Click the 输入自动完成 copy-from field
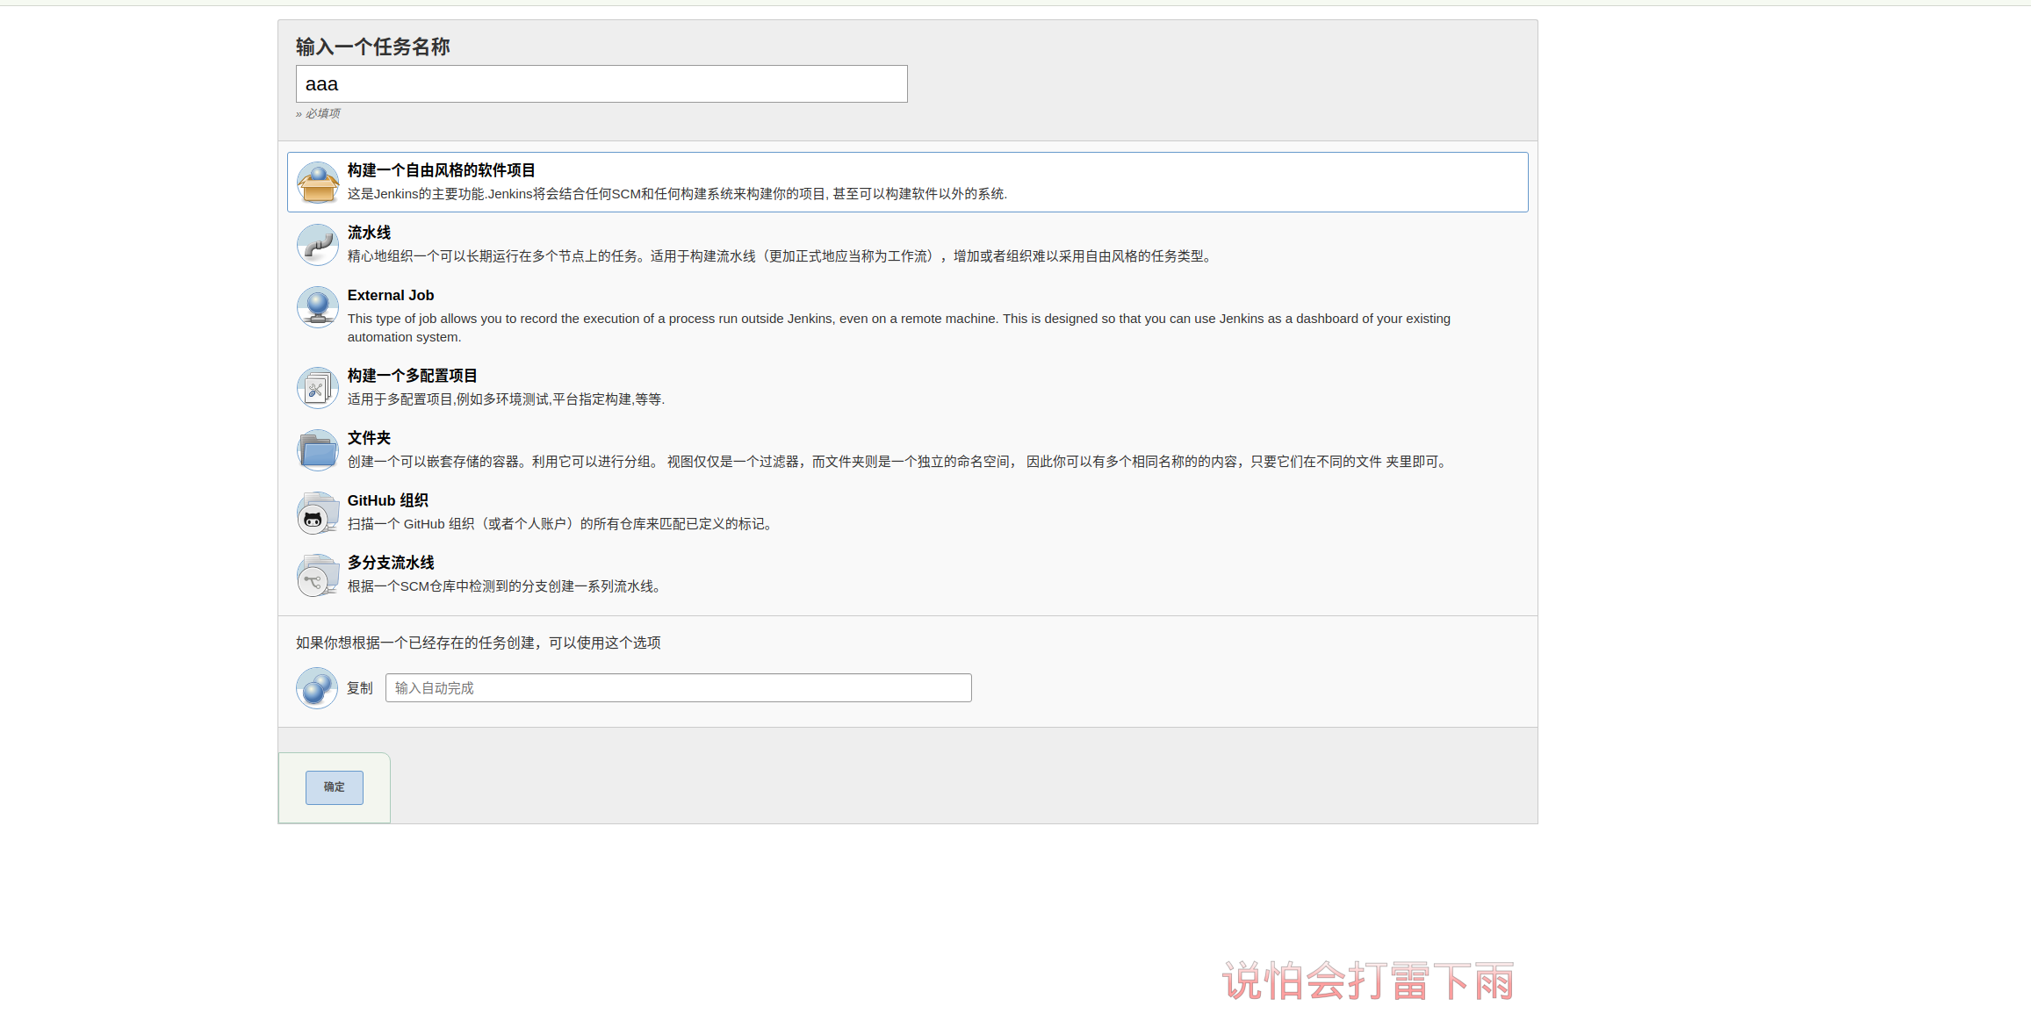 [678, 688]
